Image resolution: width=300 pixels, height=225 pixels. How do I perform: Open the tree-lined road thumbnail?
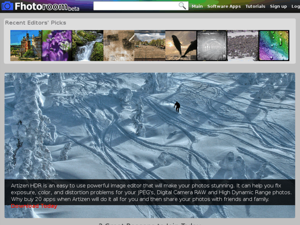pyautogui.click(x=150, y=45)
